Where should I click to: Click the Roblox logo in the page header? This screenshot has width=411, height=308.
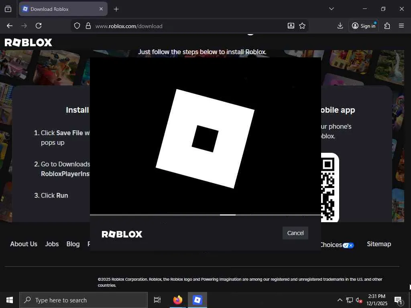click(28, 43)
